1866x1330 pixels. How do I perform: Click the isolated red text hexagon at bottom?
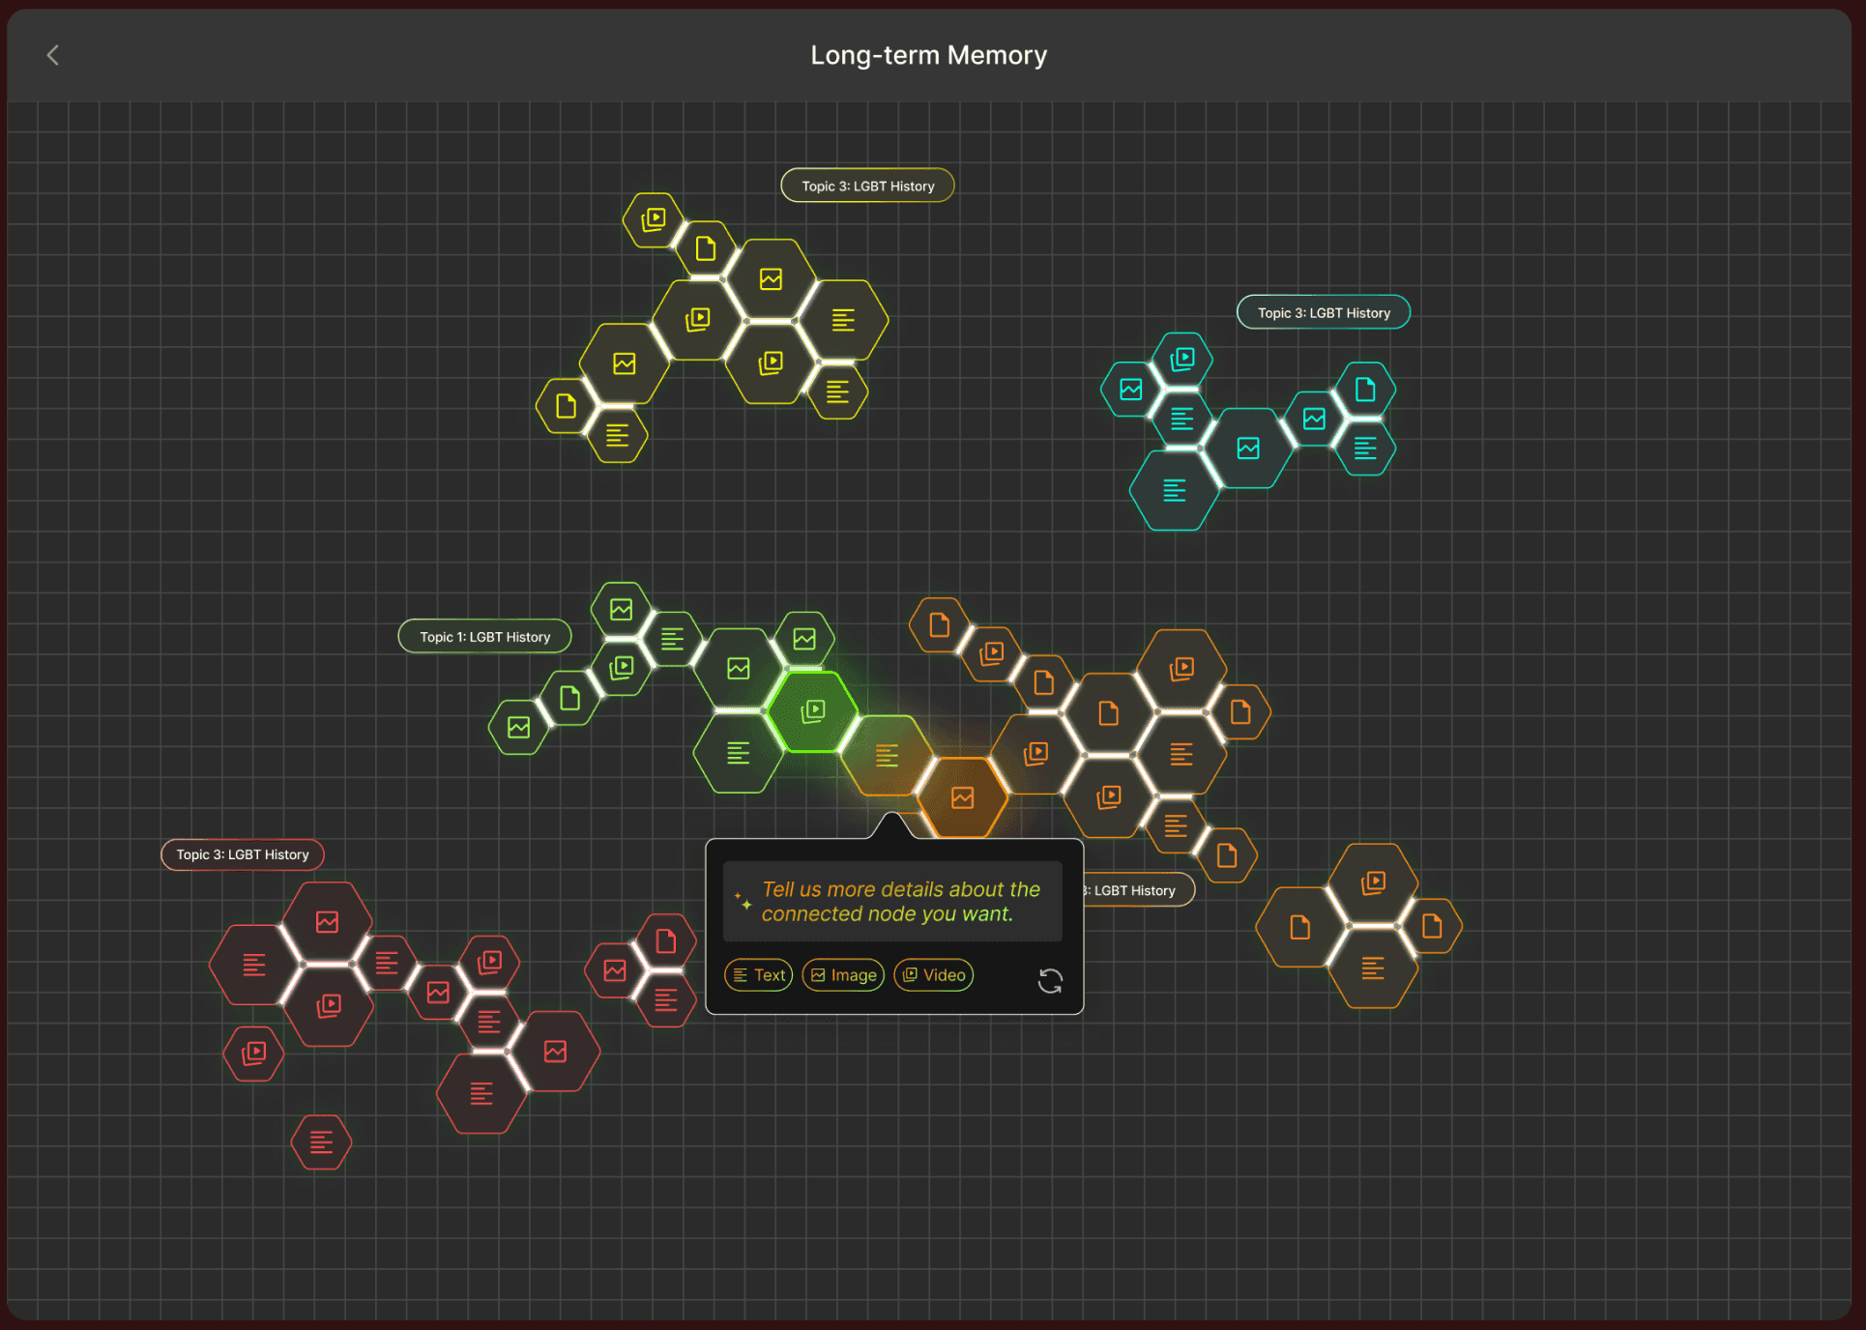[x=321, y=1142]
